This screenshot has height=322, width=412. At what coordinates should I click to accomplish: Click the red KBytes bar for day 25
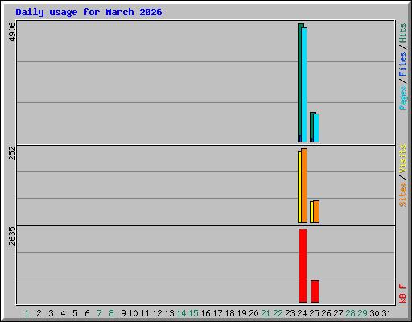[315, 291]
